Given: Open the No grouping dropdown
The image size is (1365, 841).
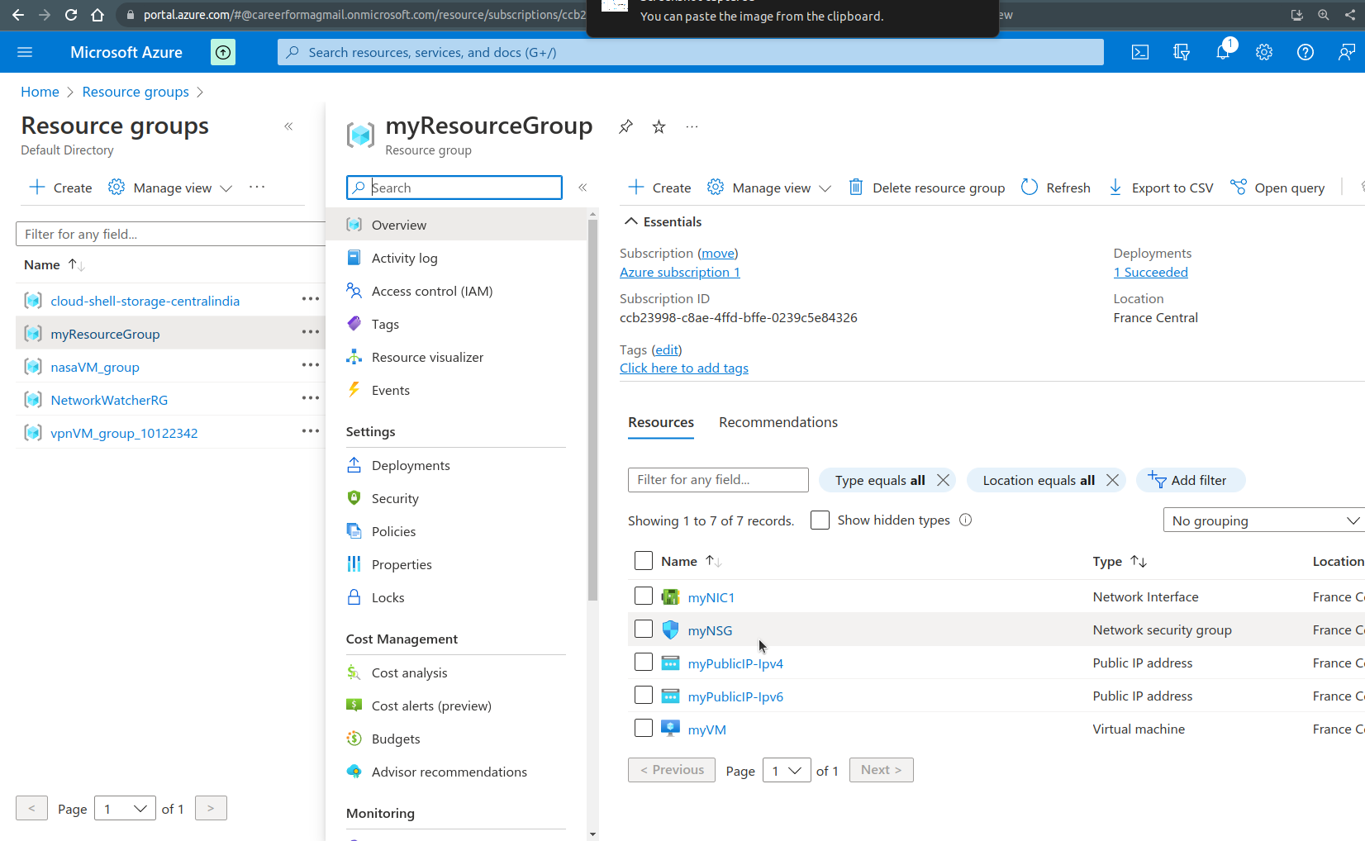Looking at the screenshot, I should pyautogui.click(x=1264, y=520).
